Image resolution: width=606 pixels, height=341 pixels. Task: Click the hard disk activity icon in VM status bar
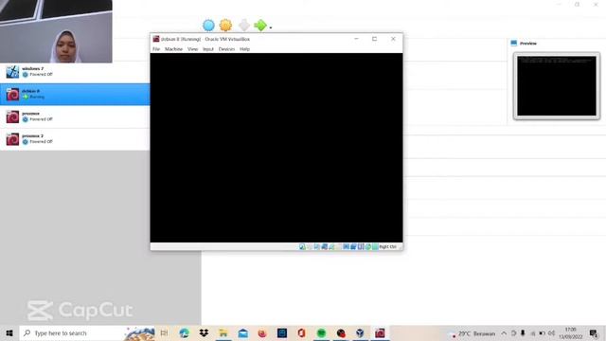click(302, 246)
